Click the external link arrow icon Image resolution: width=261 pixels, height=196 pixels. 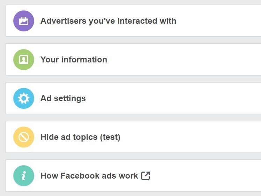146,175
